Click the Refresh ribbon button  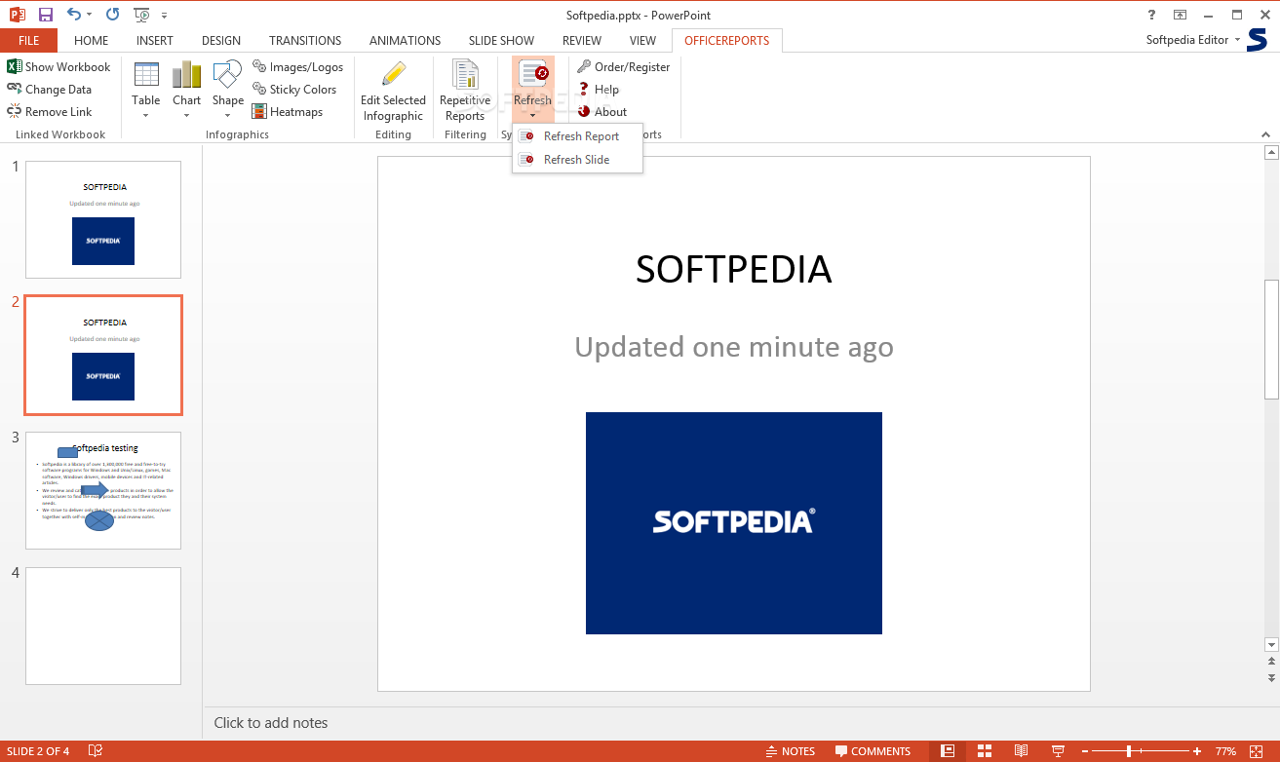point(532,90)
